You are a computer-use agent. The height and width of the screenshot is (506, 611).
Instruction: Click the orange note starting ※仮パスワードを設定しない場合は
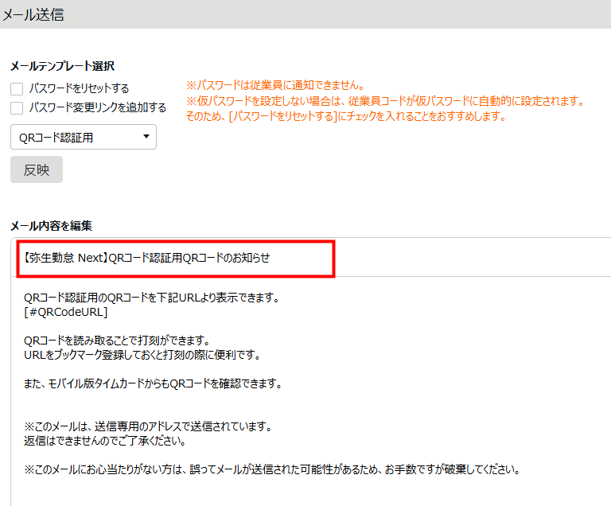click(x=385, y=101)
